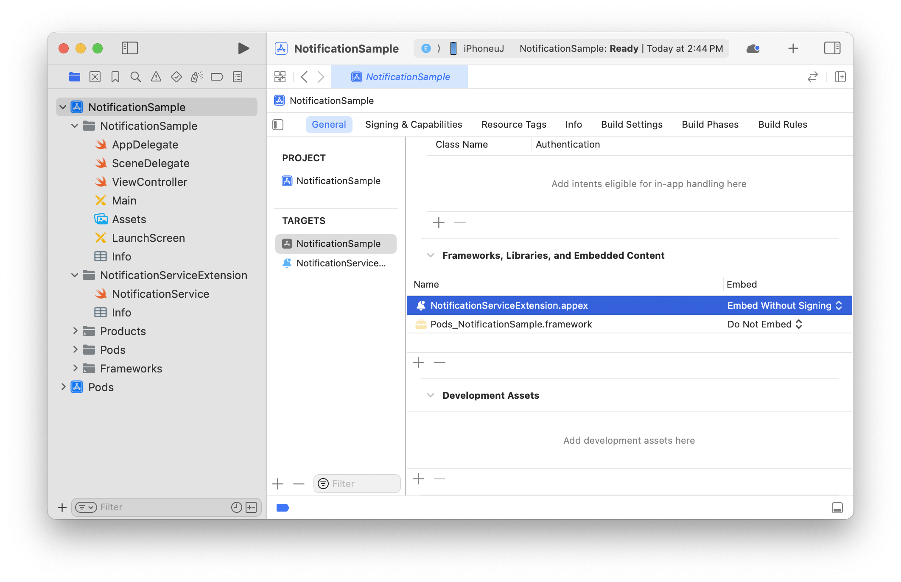Click the Run play button
The height and width of the screenshot is (582, 901).
[x=243, y=48]
